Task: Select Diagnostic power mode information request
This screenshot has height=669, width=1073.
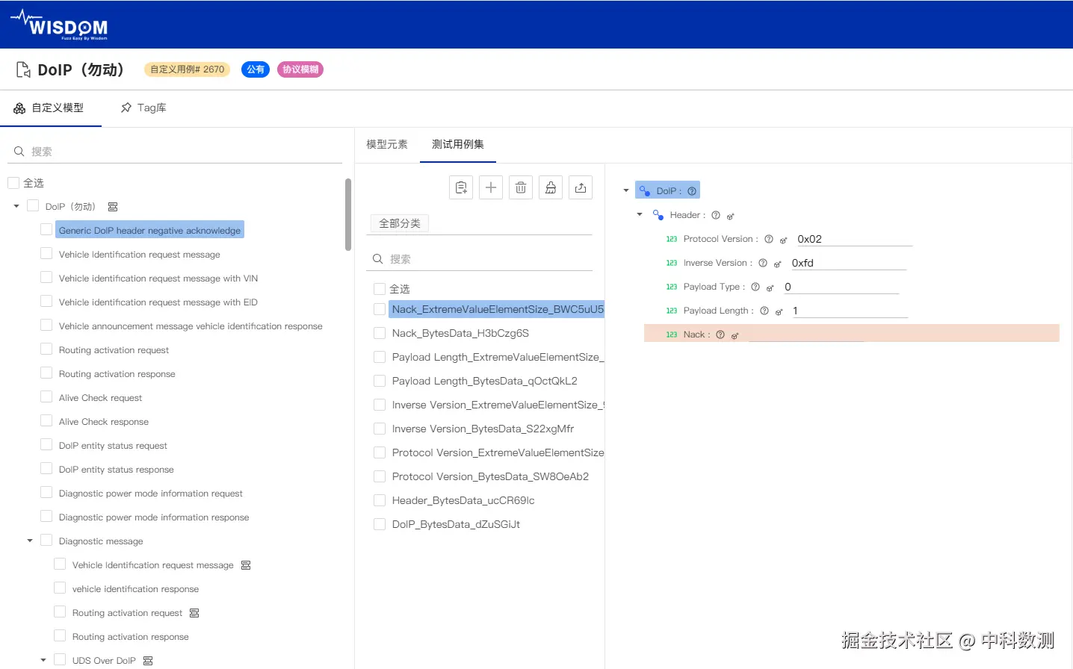Action: point(151,494)
